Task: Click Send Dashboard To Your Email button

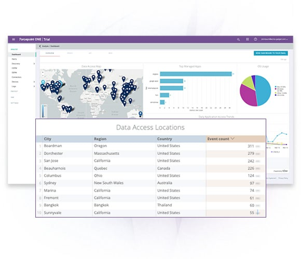Action: [270, 53]
